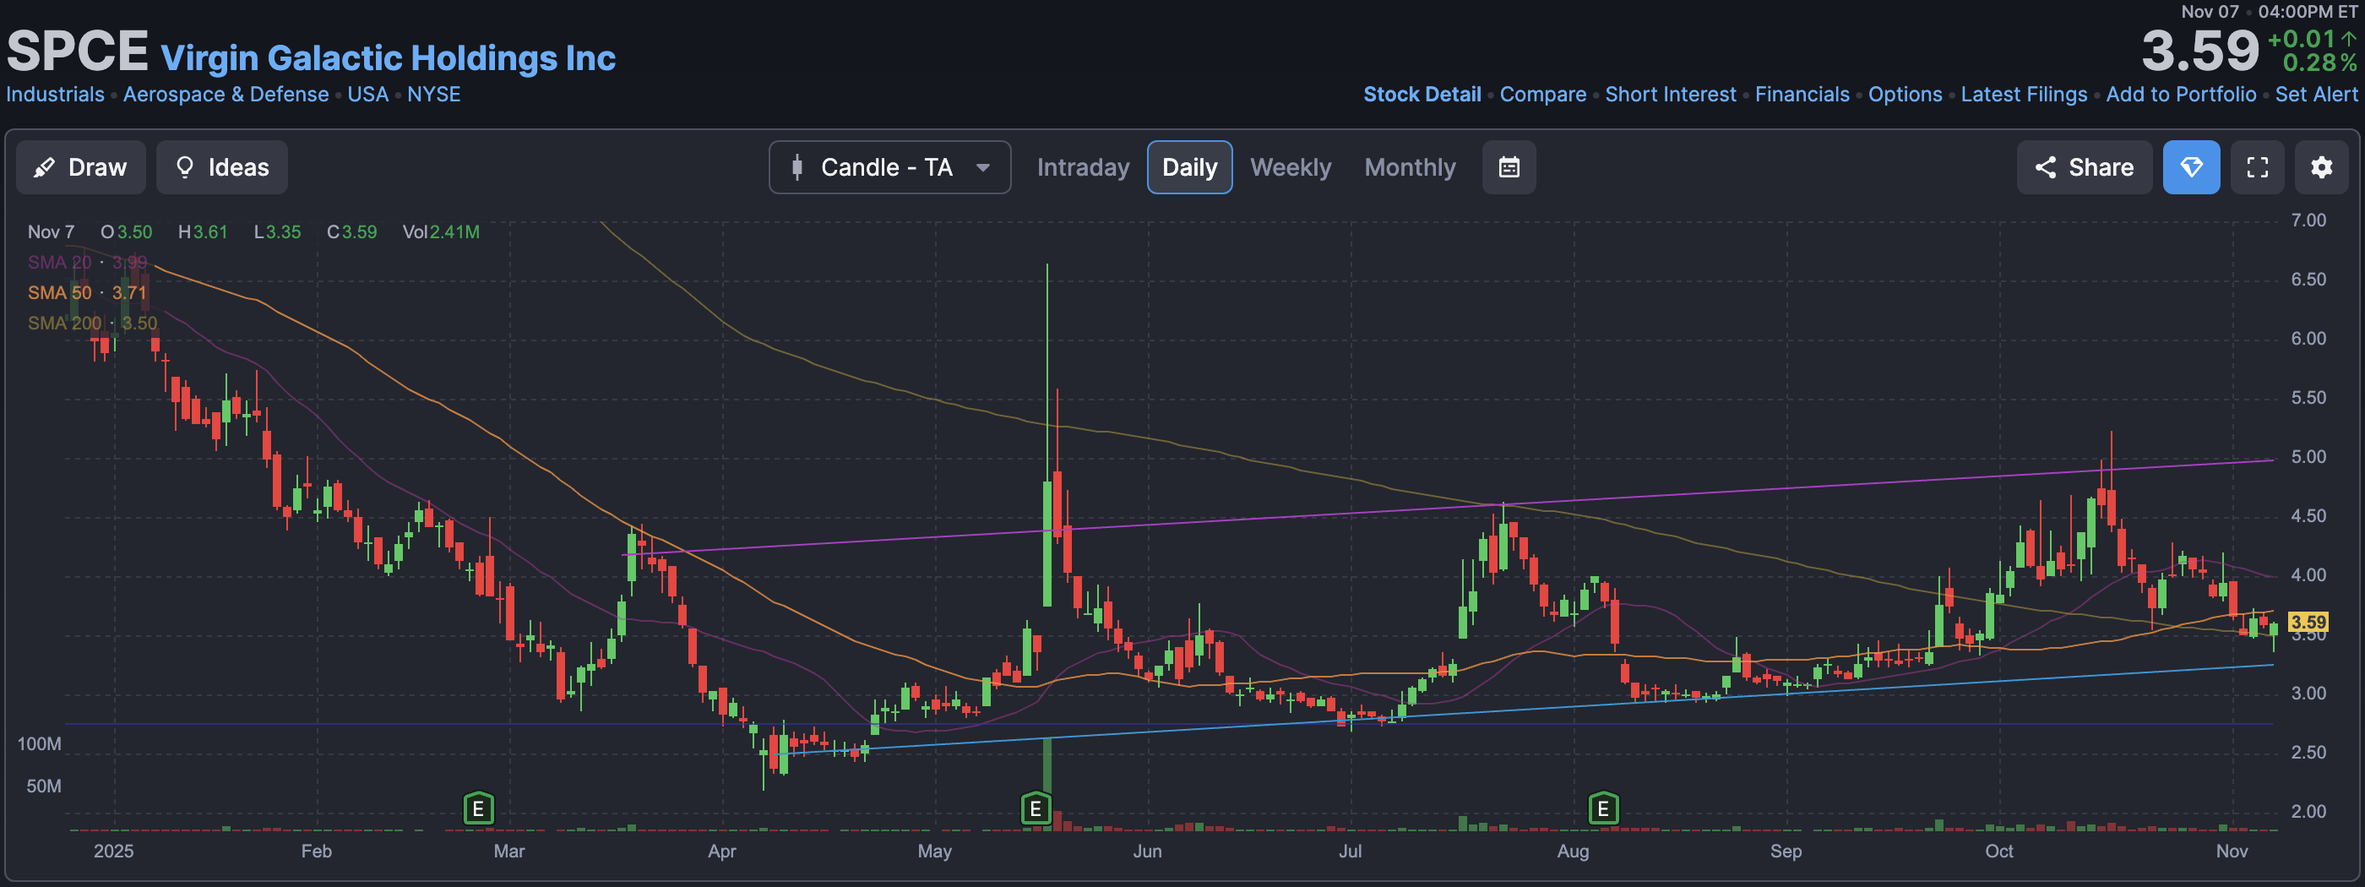Click the March earnings E marker
The width and height of the screenshot is (2365, 887).
[x=478, y=809]
